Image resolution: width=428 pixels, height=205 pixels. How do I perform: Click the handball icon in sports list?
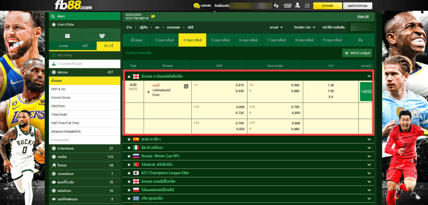click(x=54, y=191)
